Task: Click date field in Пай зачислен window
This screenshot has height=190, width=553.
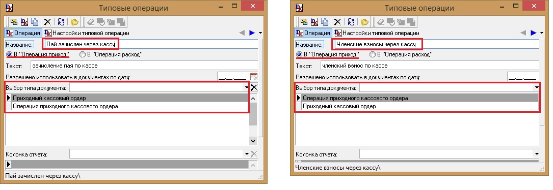Action: point(233,77)
